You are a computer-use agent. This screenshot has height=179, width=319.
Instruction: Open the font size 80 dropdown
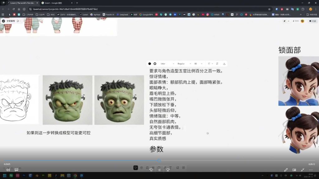(198, 64)
